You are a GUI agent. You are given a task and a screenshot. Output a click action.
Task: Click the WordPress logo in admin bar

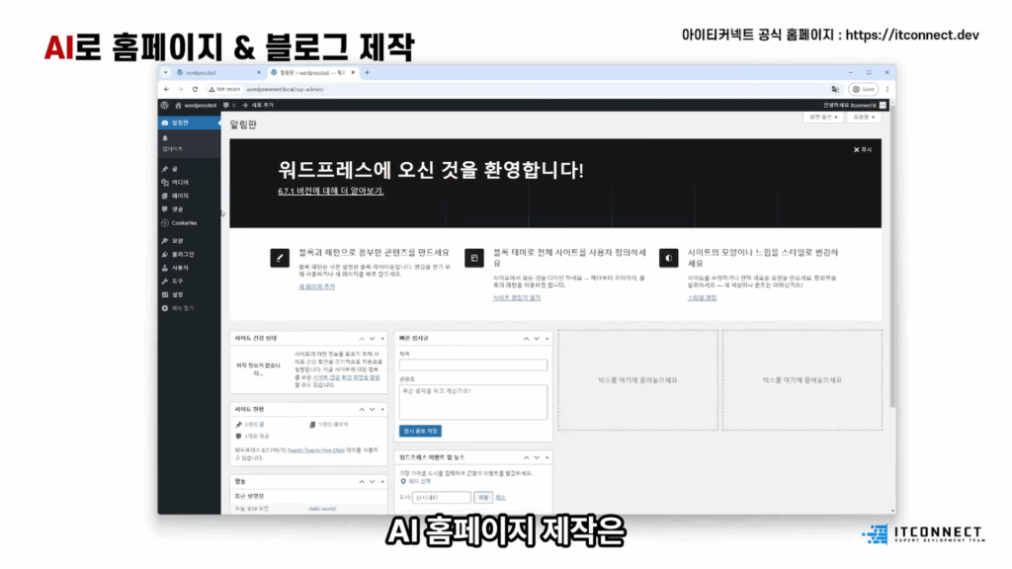pos(165,105)
